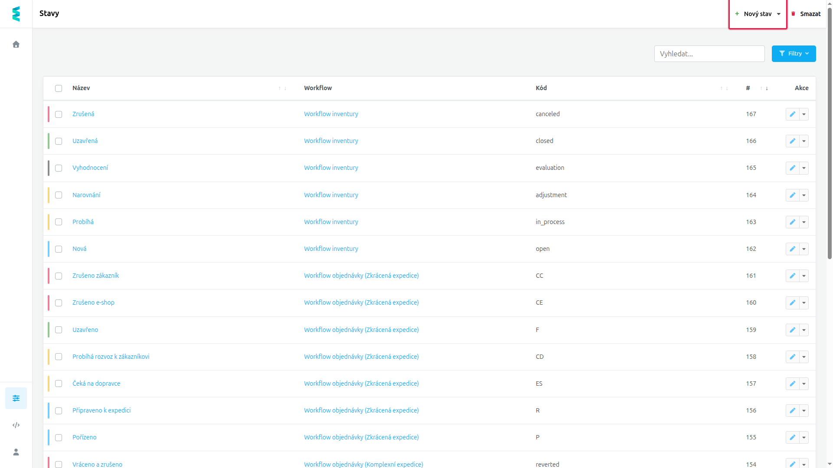The height and width of the screenshot is (468, 833).
Task: Edit the Zrušeno e-shop state pencil icon
Action: tap(792, 302)
